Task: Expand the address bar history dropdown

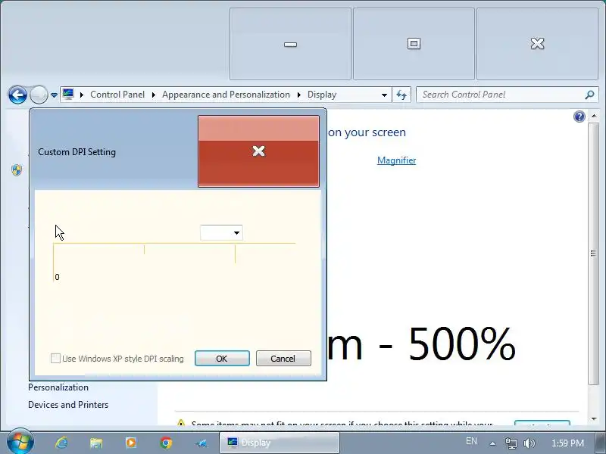Action: pos(384,95)
